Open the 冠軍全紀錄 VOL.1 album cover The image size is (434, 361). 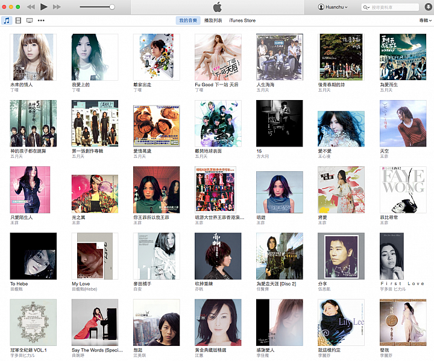(x=33, y=322)
